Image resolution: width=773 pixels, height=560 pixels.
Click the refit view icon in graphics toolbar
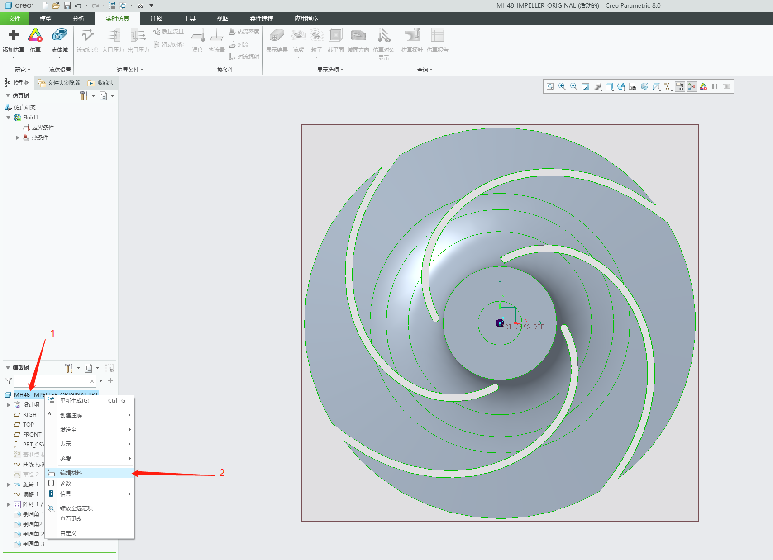[x=550, y=86]
